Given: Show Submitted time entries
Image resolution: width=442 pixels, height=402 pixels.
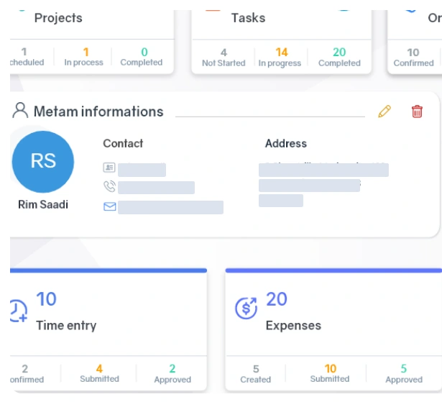Looking at the screenshot, I should coord(99,373).
